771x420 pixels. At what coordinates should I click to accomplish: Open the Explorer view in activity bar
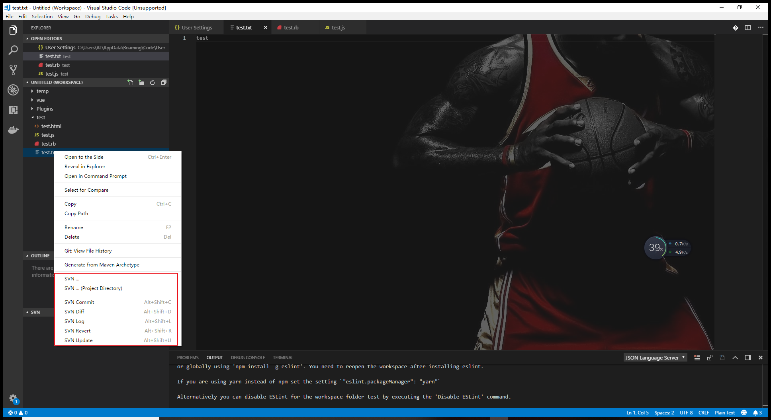pos(13,30)
